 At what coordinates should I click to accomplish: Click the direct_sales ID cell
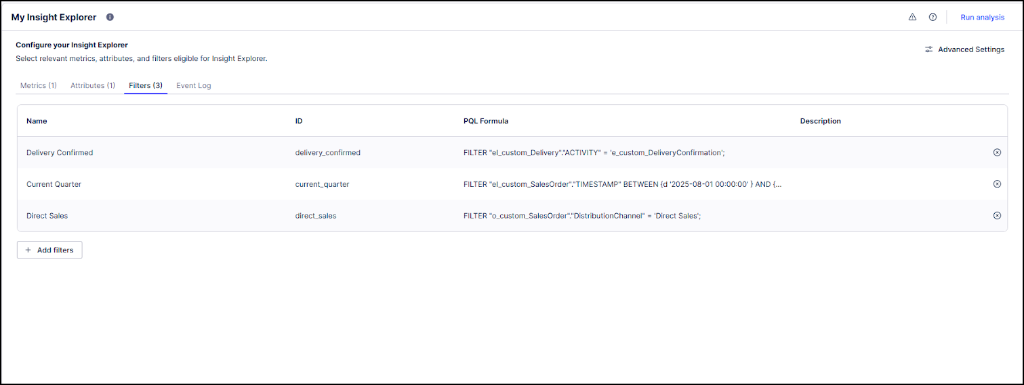coord(316,216)
